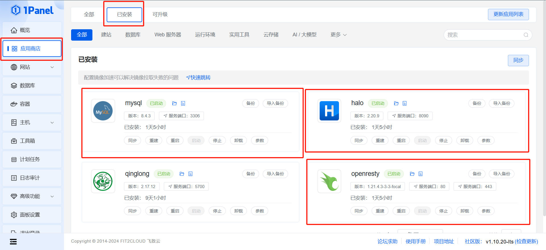Click the 1Panel logo

point(32,11)
